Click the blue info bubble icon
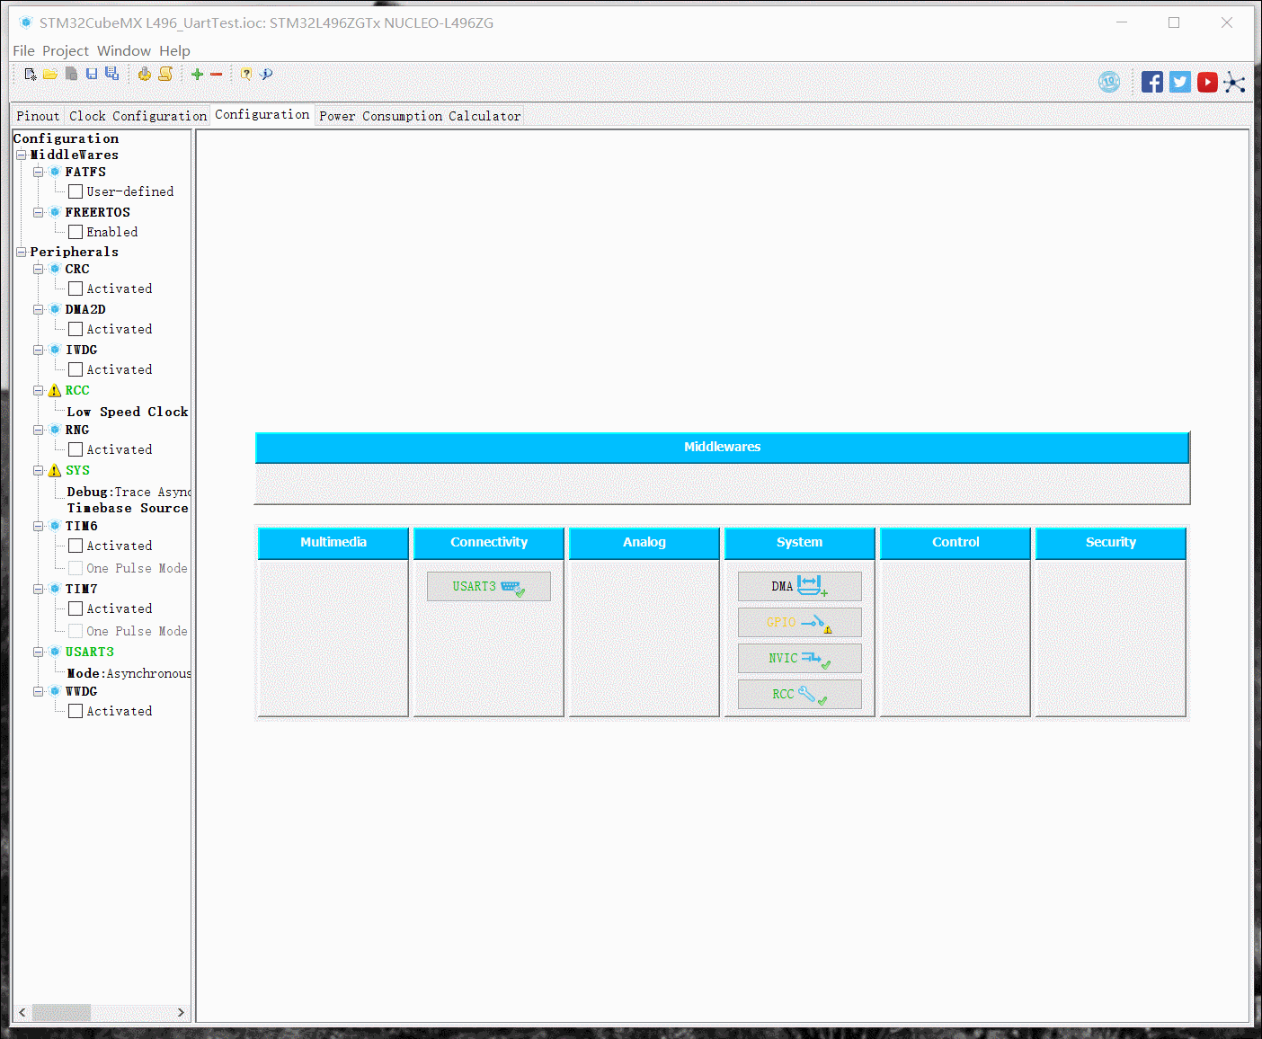The width and height of the screenshot is (1262, 1039). coord(266,75)
